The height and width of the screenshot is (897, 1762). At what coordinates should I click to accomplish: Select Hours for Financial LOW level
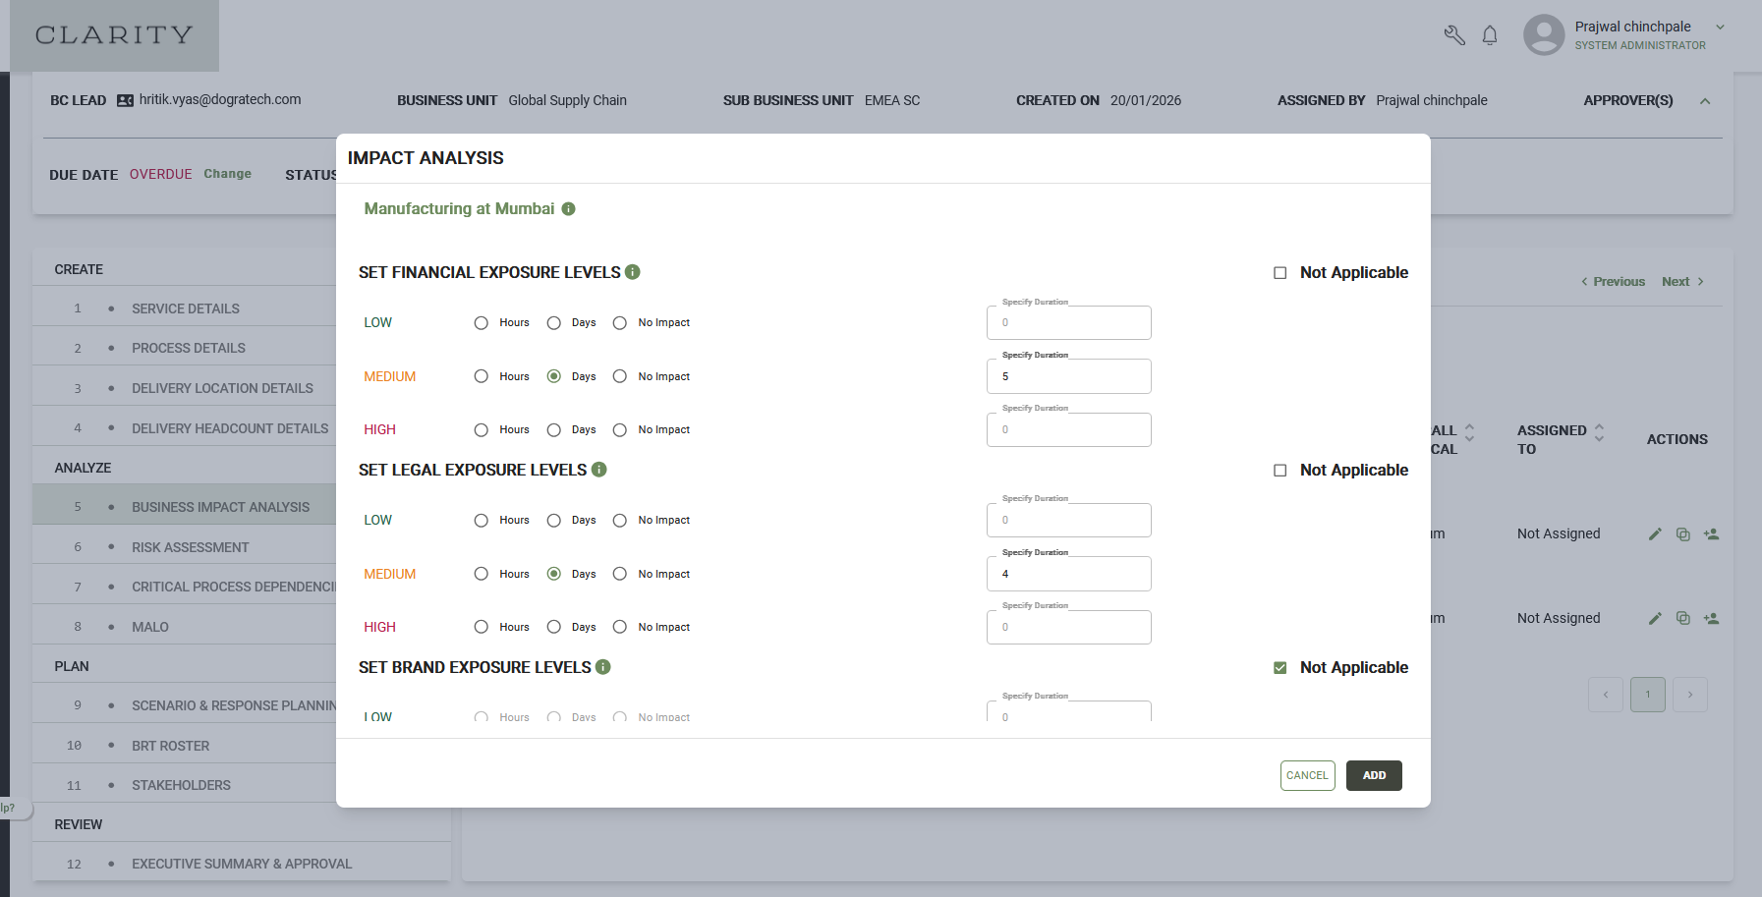pos(481,323)
